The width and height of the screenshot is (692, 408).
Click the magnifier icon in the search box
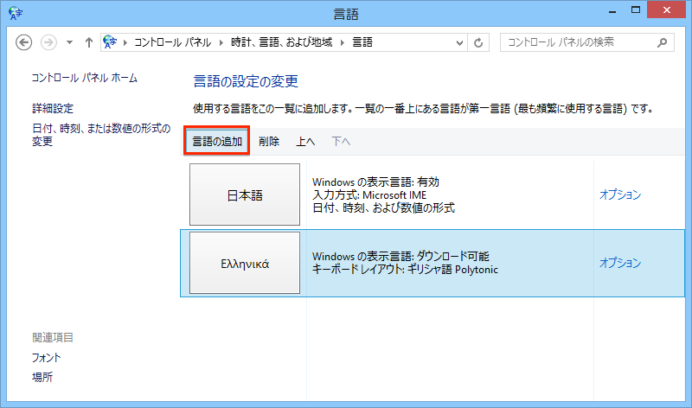(x=662, y=42)
